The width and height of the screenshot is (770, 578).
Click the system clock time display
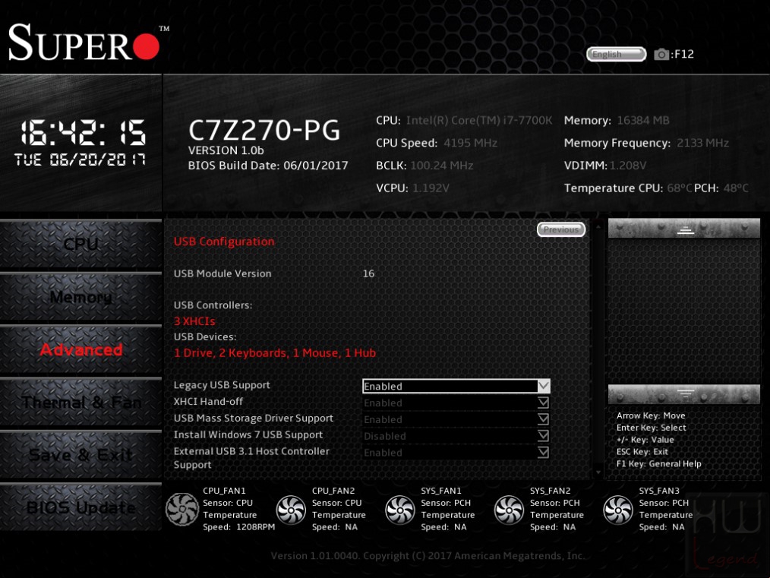(83, 133)
